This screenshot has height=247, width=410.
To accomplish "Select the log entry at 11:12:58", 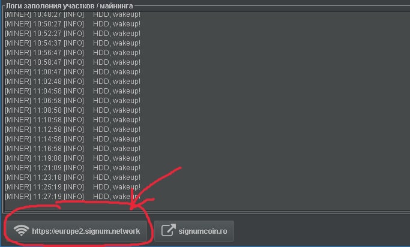I will click(73, 129).
